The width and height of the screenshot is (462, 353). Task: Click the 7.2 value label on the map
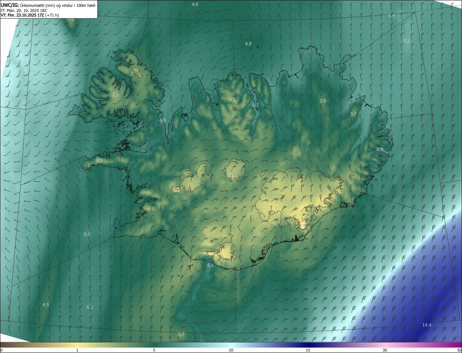coord(406,42)
